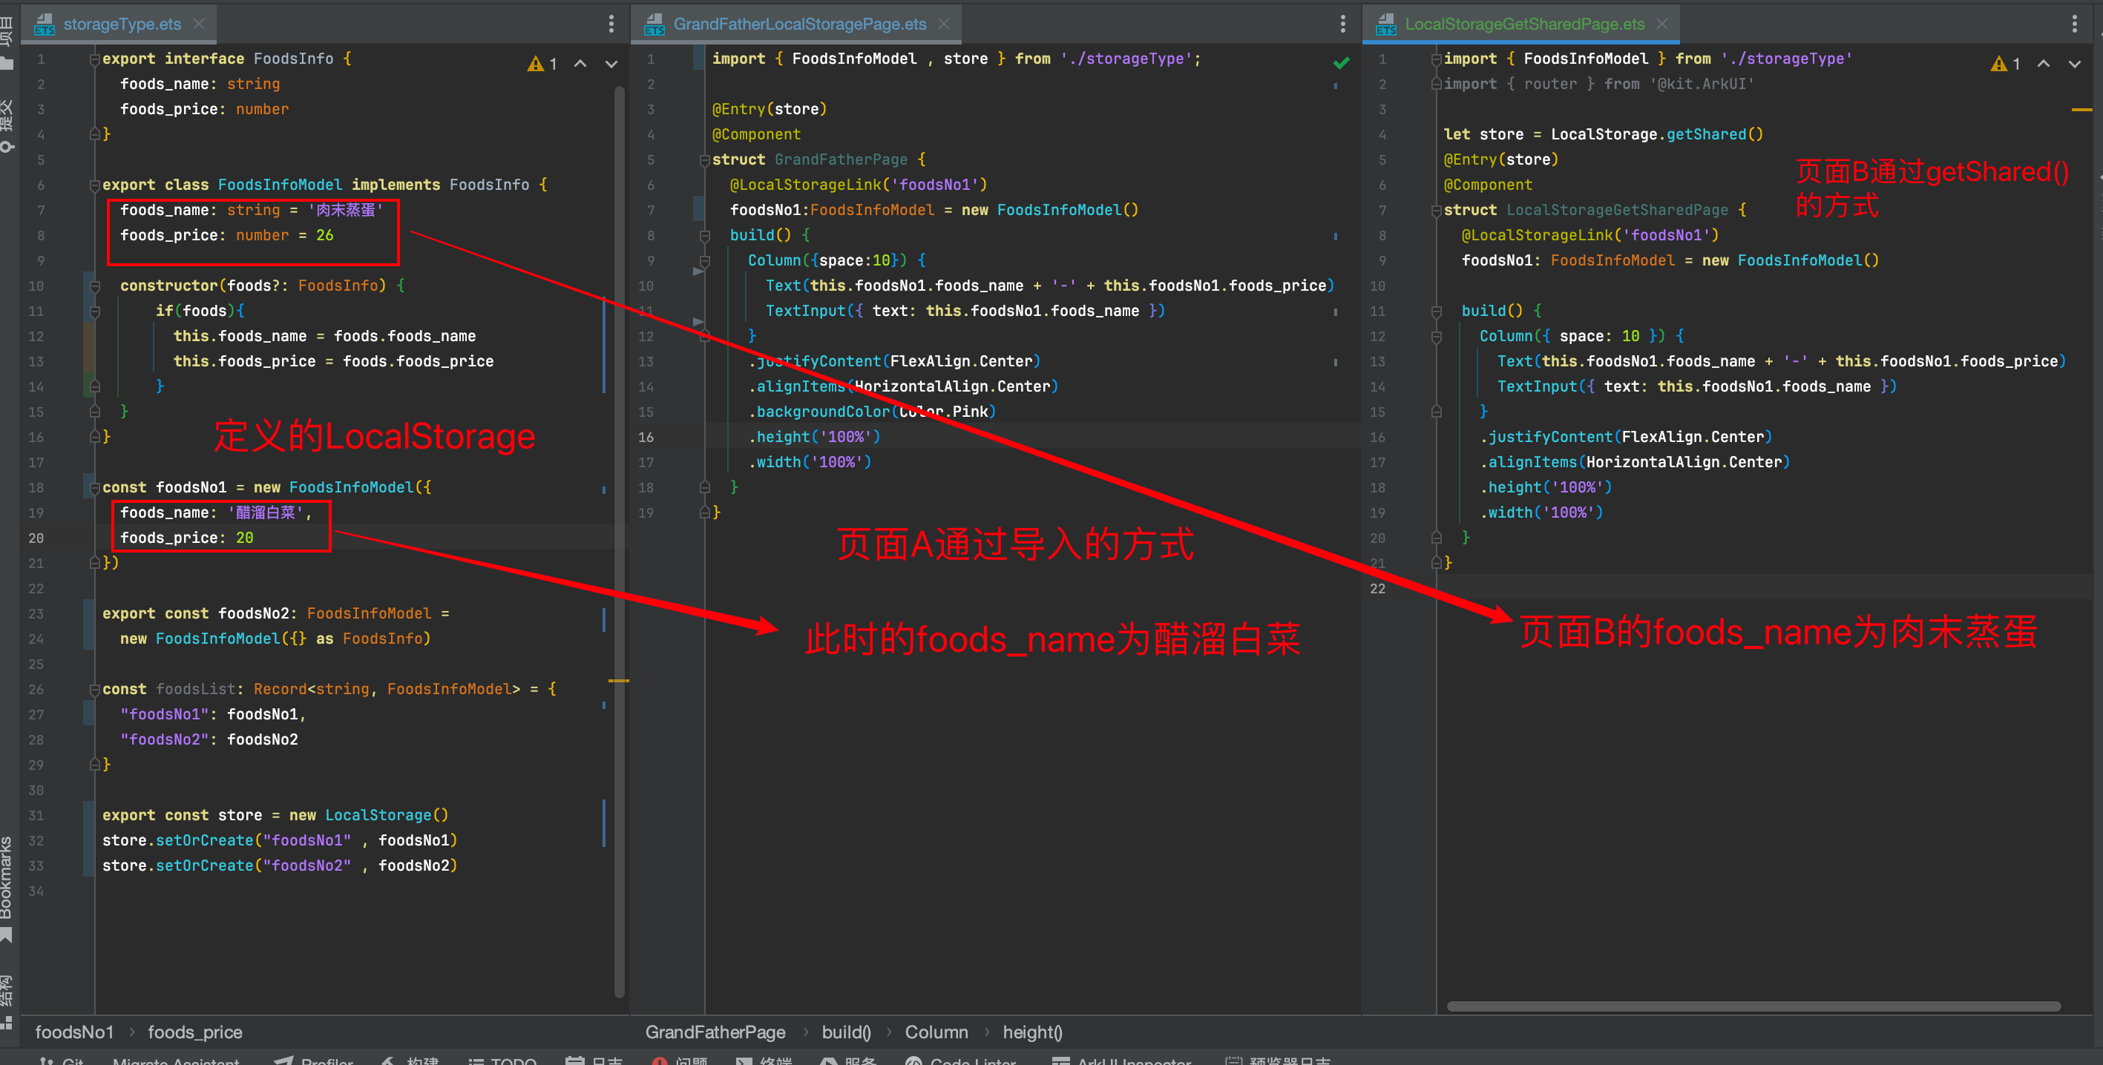Collapse Column fold marker in GrandFatherPage
The width and height of the screenshot is (2103, 1065).
point(704,261)
